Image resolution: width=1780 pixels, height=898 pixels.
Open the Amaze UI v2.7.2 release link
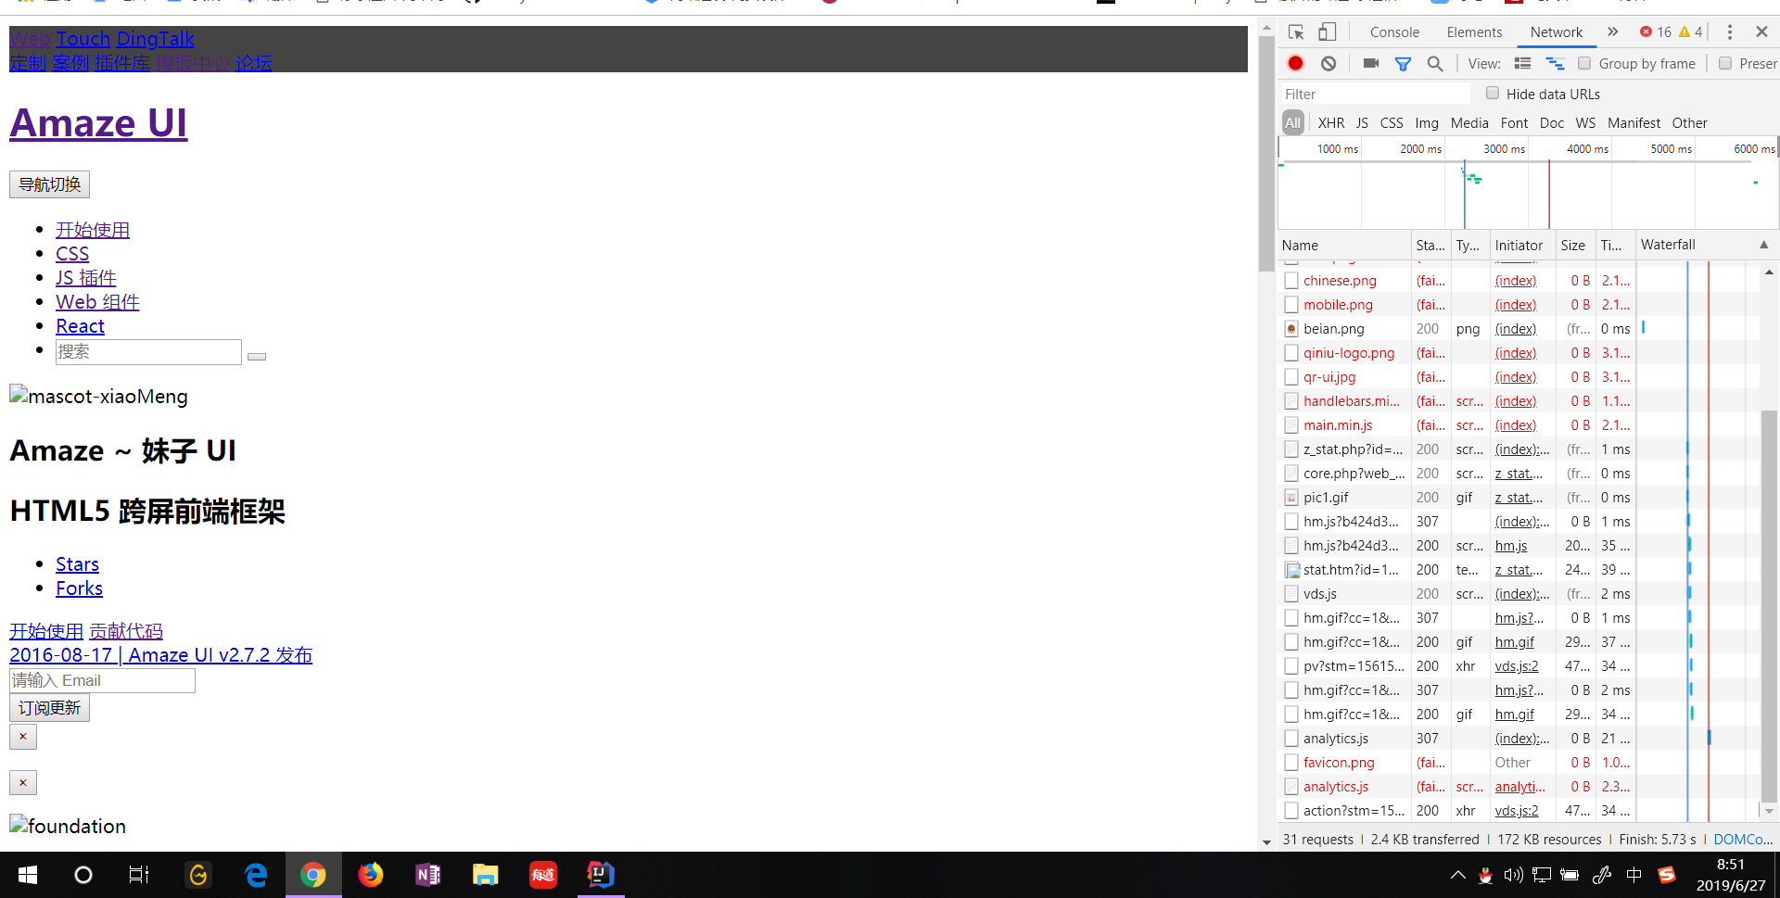[161, 655]
